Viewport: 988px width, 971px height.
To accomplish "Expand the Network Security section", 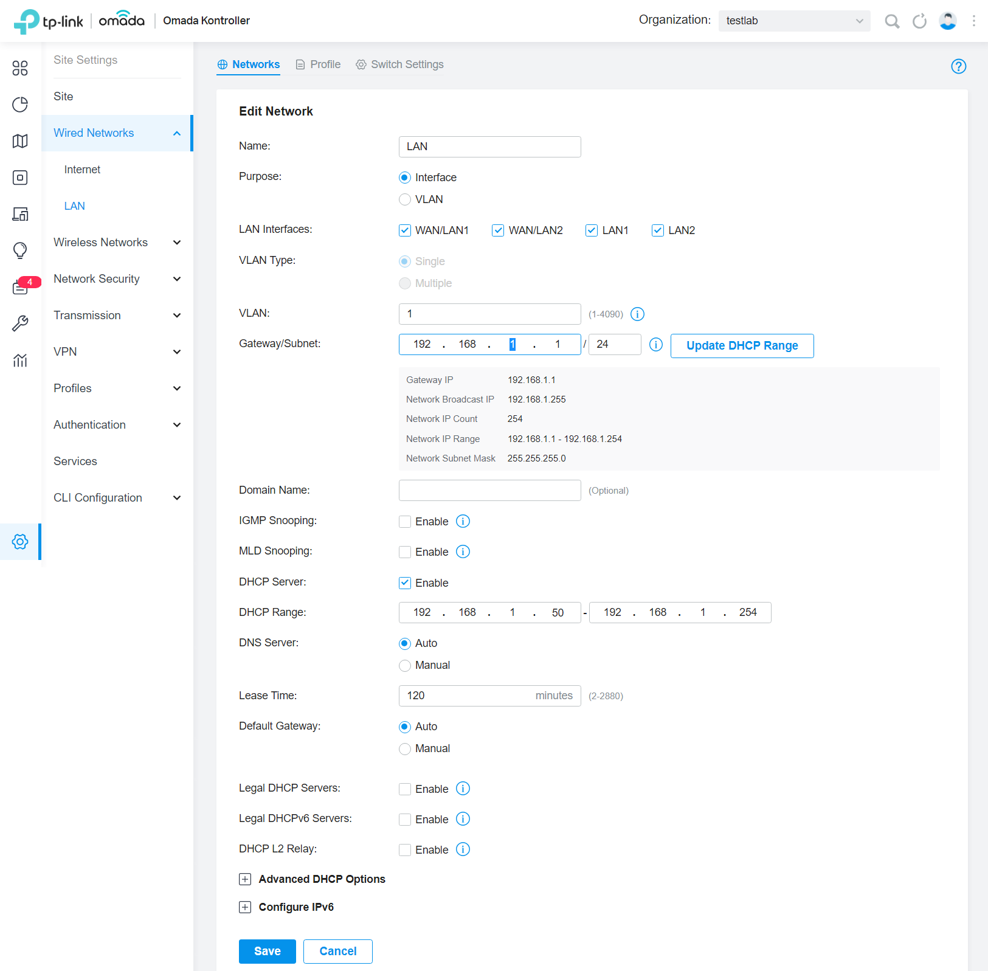I will tap(117, 279).
